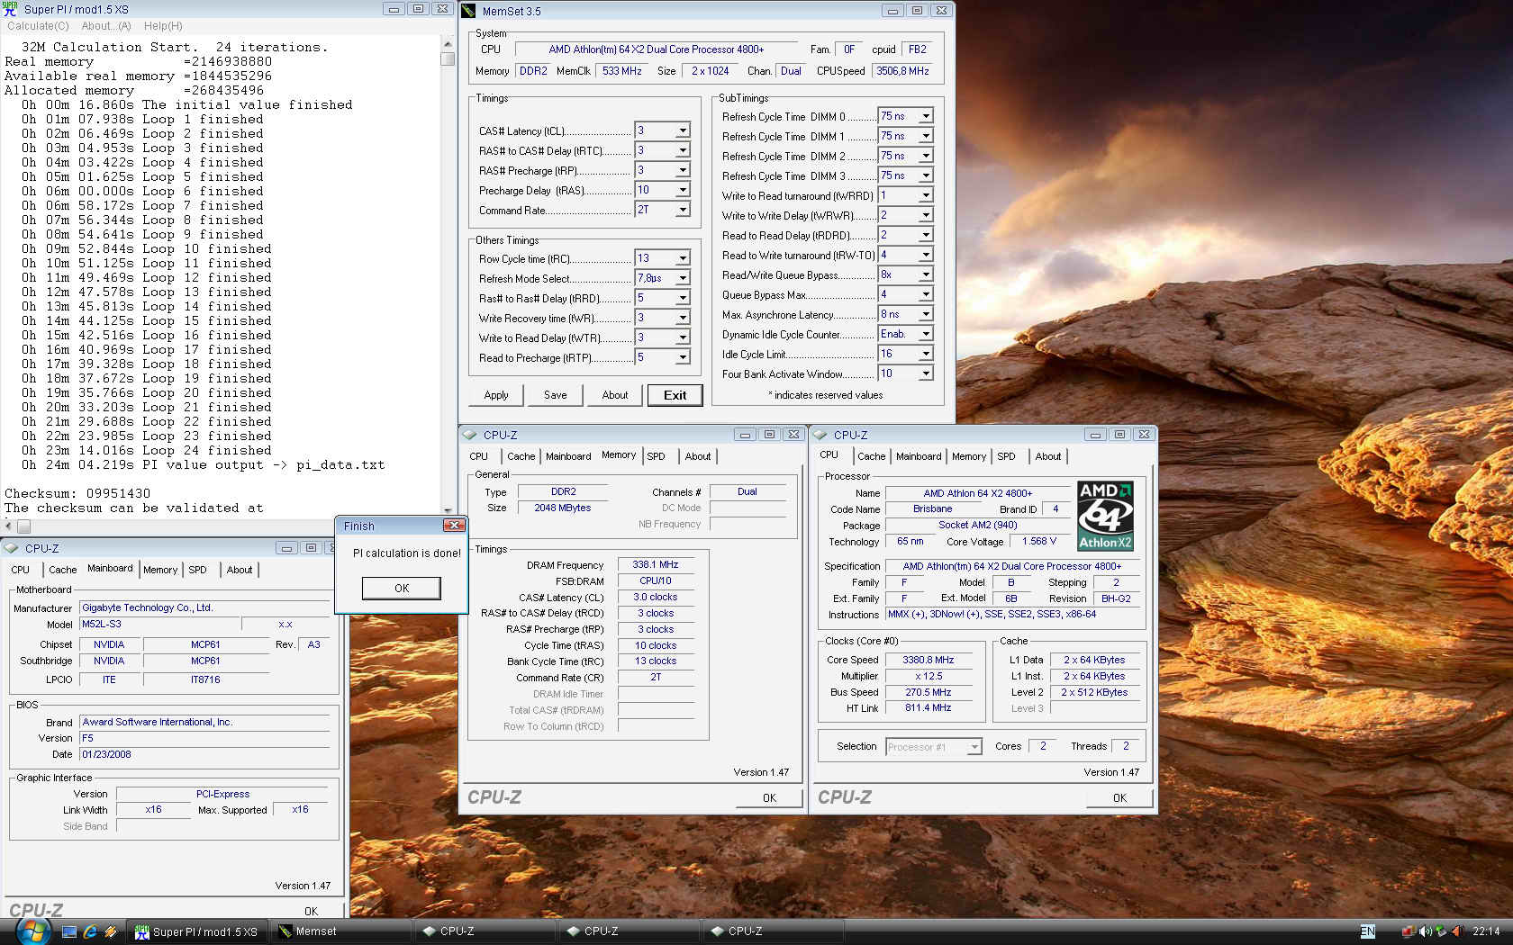Switch to Super PI taskbar button
Screen dimensions: 1513x945
[197, 931]
